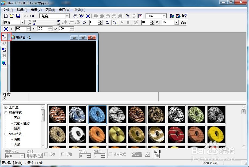Select the selected blue torus thumbnail
249x167 pixels.
point(97,115)
